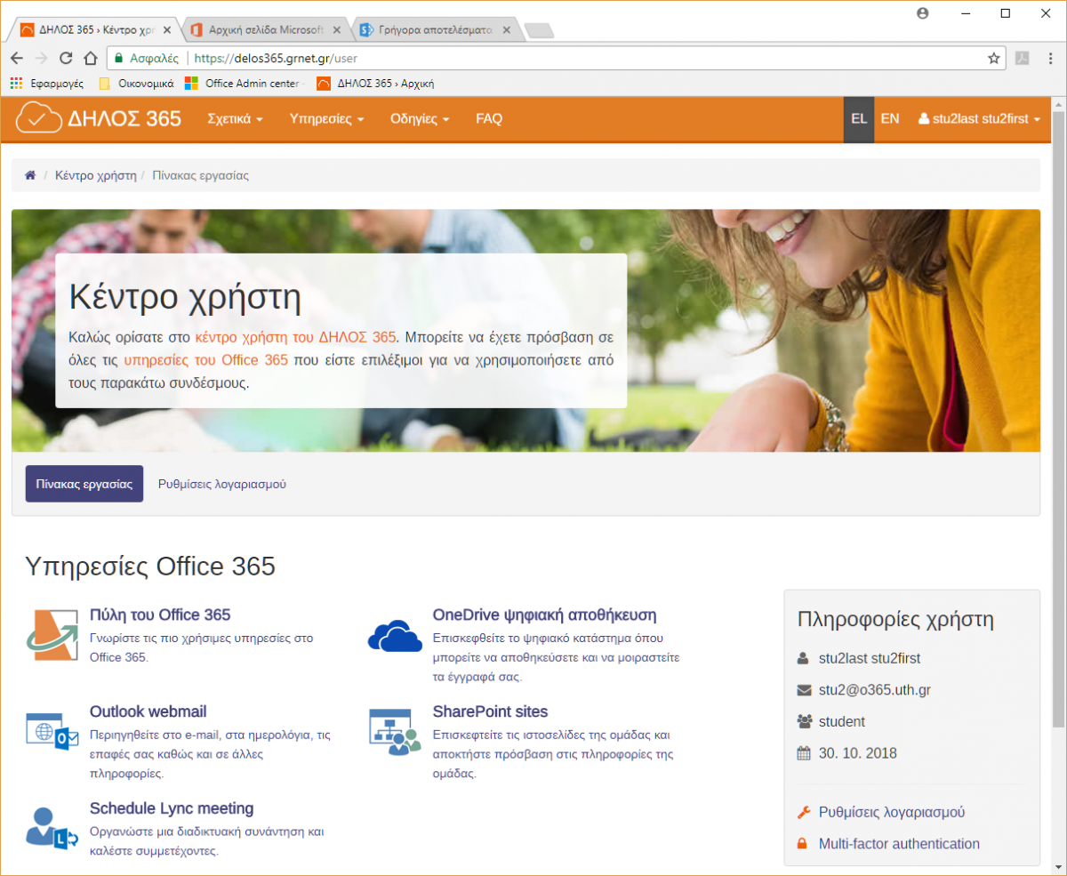
Task: Open the FAQ menu item
Action: pos(489,118)
